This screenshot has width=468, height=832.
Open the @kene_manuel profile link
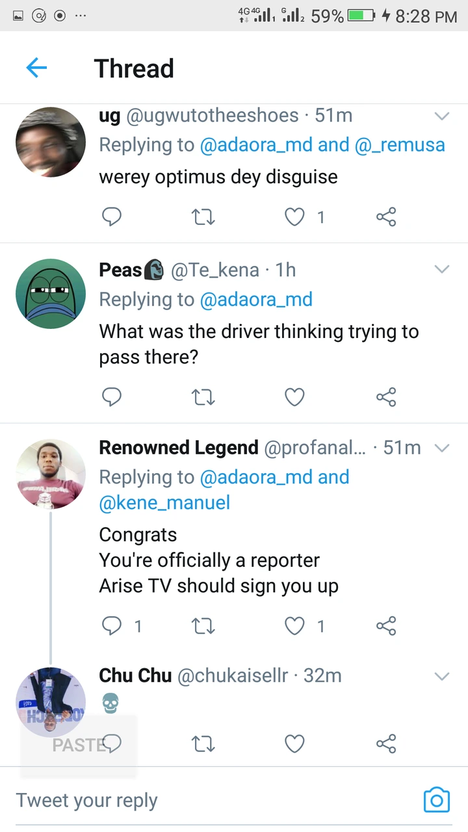pyautogui.click(x=164, y=502)
